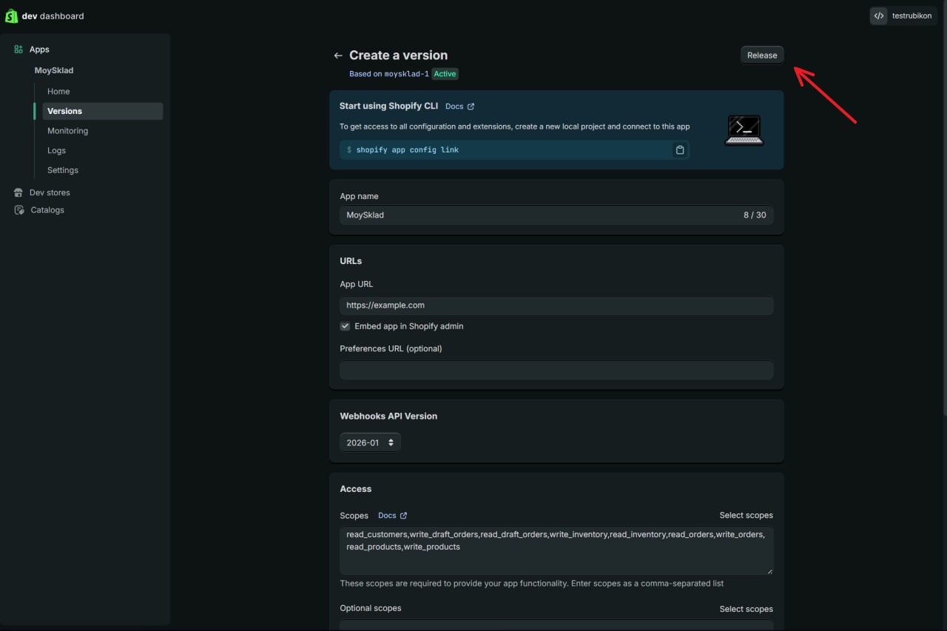Screen dimensions: 947x631
Task: Click the Webhooks API Version heading
Action: pyautogui.click(x=388, y=416)
